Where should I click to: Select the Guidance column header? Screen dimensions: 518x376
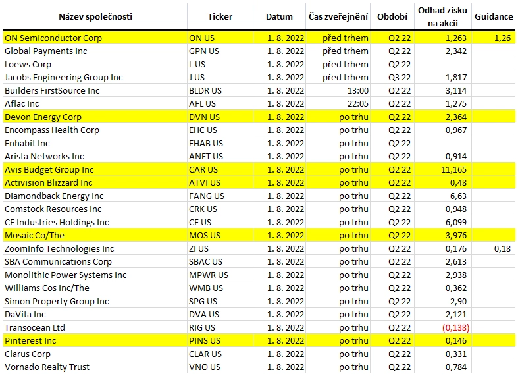[x=494, y=17]
